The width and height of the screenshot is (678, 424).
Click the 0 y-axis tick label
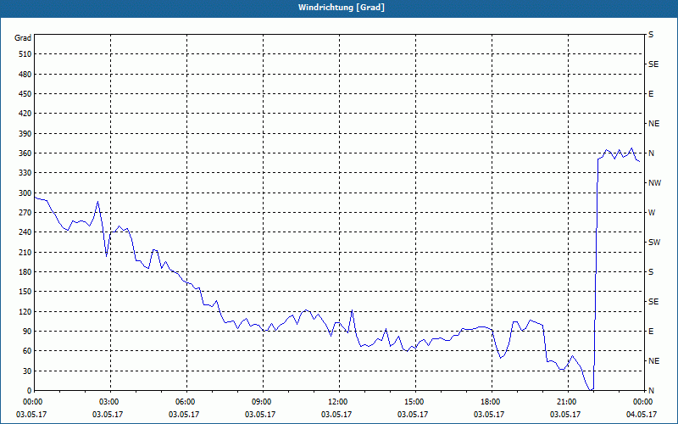[30, 391]
